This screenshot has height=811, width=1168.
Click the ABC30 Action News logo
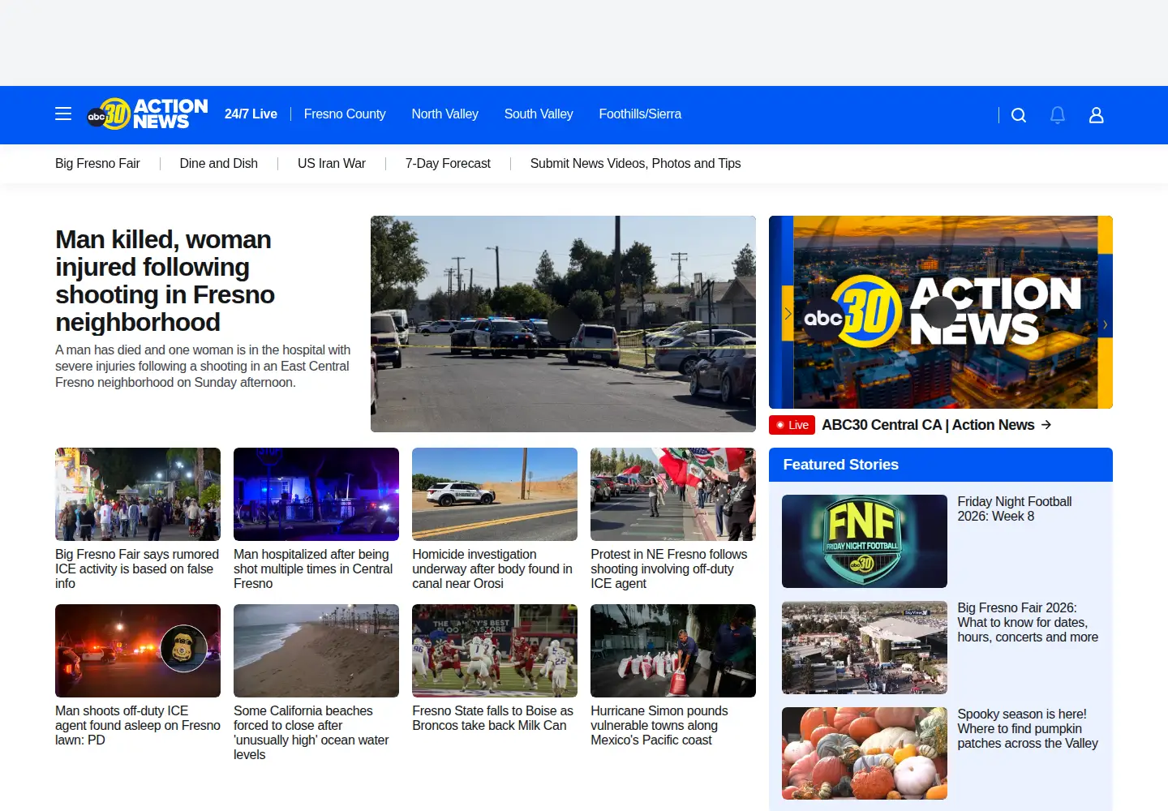pyautogui.click(x=148, y=114)
